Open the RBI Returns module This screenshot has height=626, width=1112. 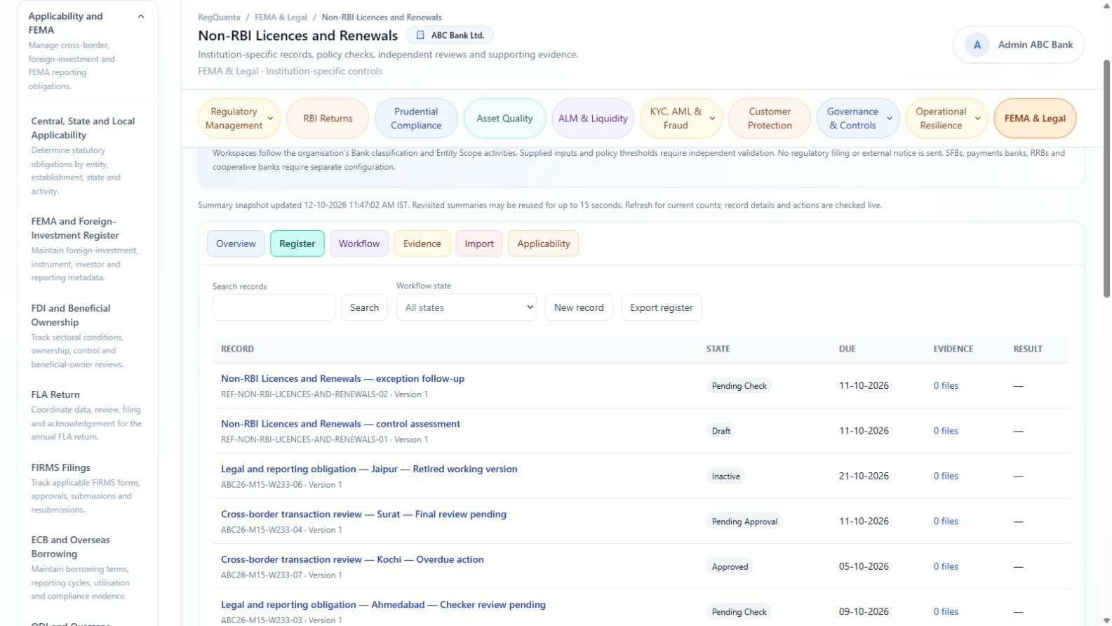point(328,119)
